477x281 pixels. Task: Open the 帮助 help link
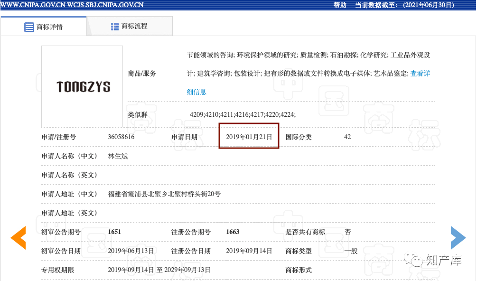pyautogui.click(x=340, y=5)
